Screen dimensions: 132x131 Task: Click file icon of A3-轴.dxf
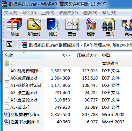pyautogui.click(x=7, y=107)
